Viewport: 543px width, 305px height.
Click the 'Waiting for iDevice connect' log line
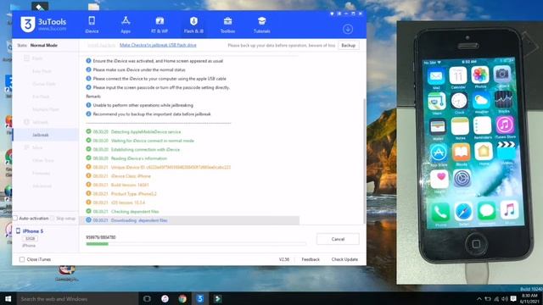[140, 141]
